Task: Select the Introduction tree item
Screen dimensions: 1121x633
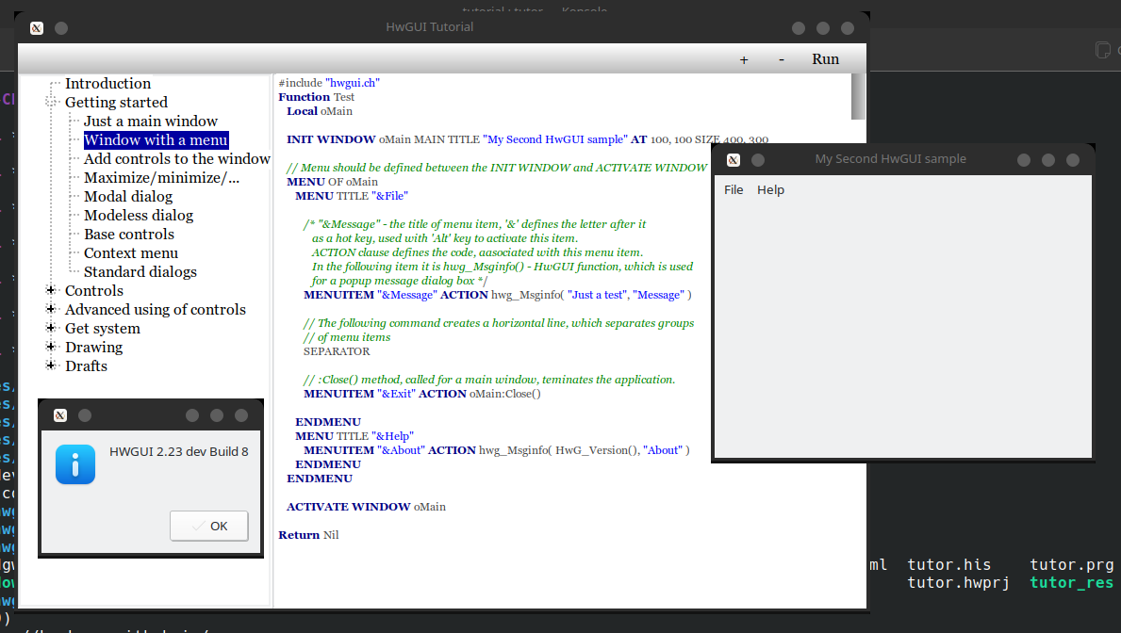Action: [x=107, y=84]
